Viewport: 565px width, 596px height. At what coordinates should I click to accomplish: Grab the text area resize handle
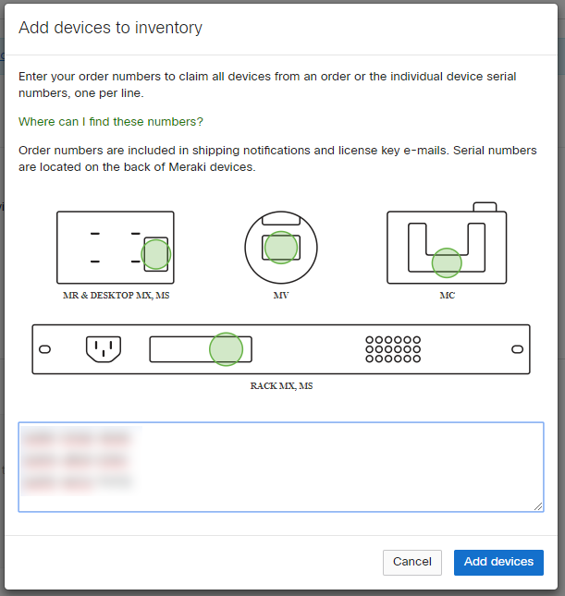pyautogui.click(x=538, y=506)
